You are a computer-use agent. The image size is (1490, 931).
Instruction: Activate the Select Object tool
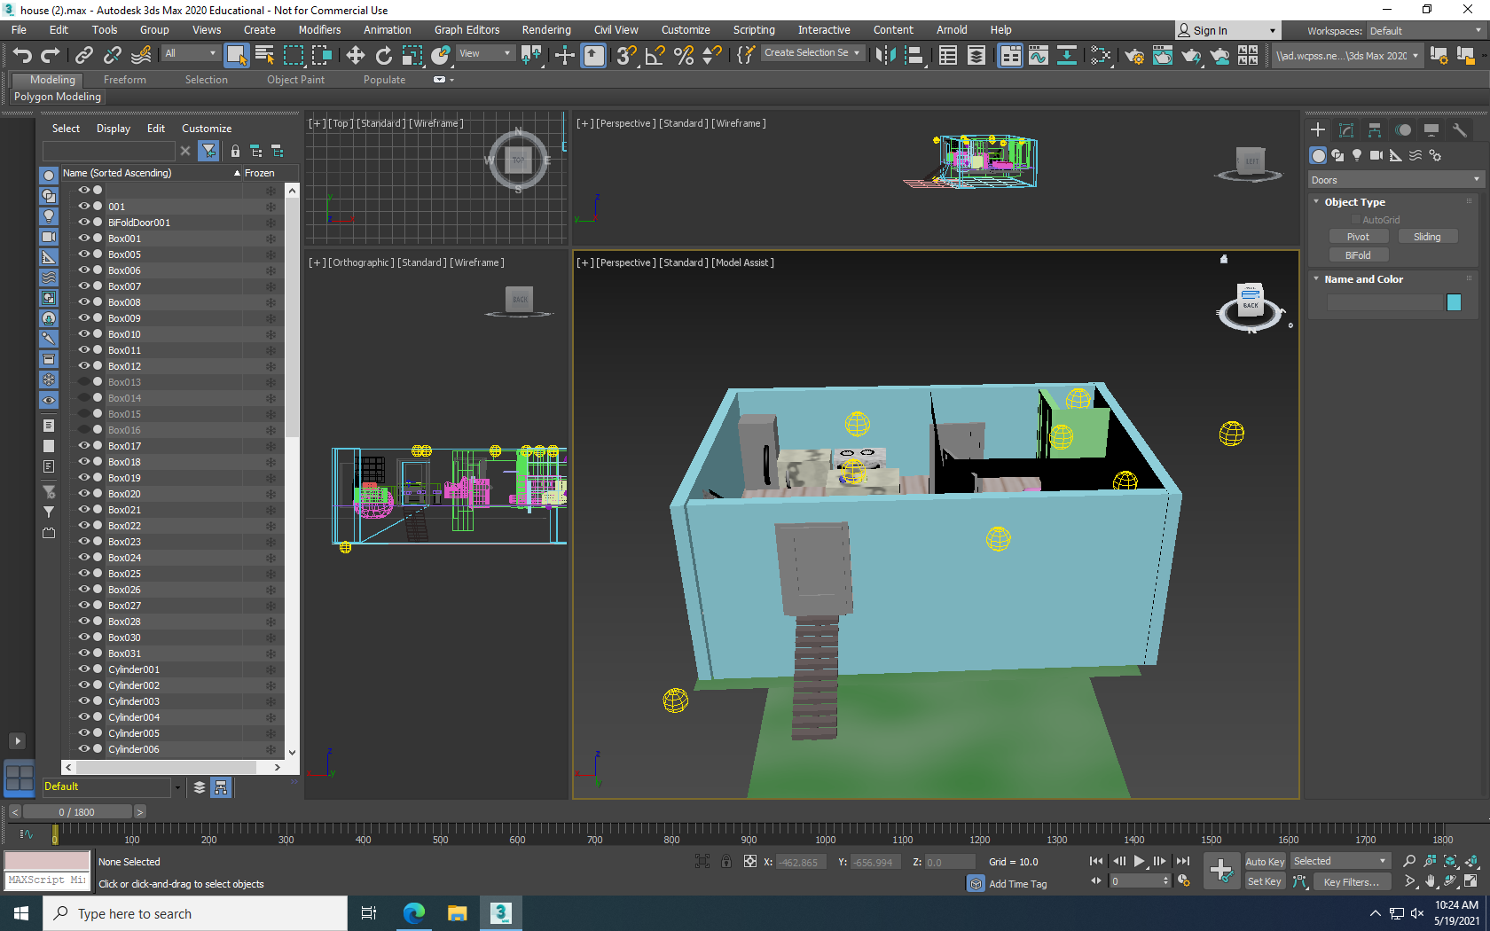tap(237, 55)
